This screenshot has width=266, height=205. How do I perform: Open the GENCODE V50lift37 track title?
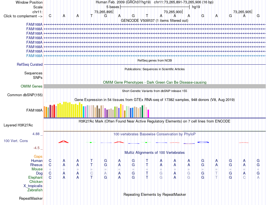coord(155,20)
